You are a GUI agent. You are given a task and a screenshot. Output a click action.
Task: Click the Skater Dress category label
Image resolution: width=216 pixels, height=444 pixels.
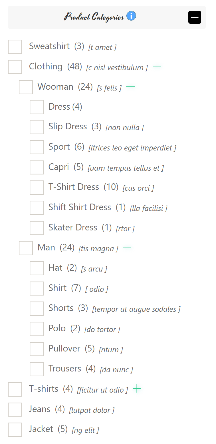point(73,228)
